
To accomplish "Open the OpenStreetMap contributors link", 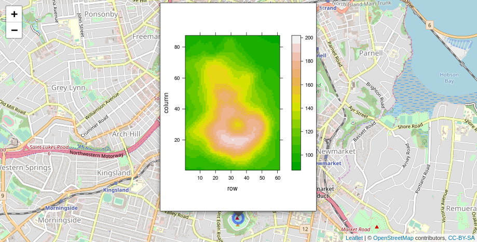I will [x=393, y=238].
